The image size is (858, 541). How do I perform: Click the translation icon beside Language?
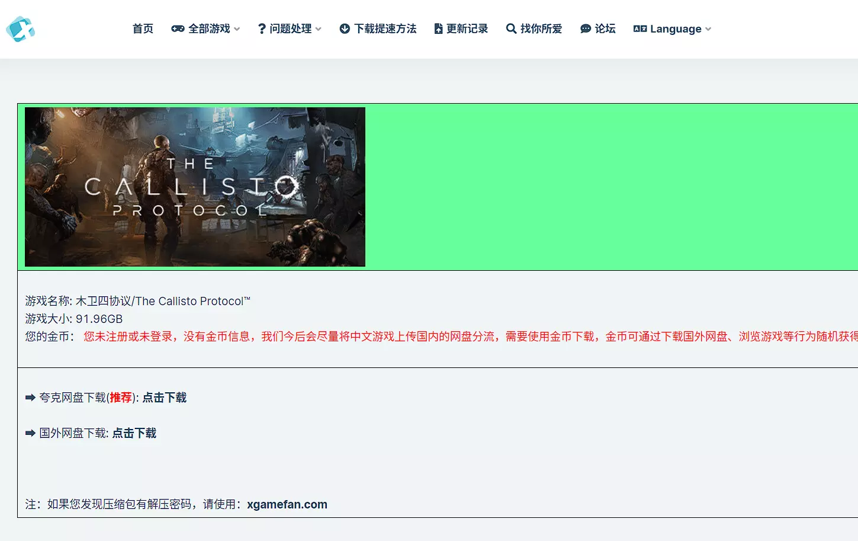[x=640, y=29]
